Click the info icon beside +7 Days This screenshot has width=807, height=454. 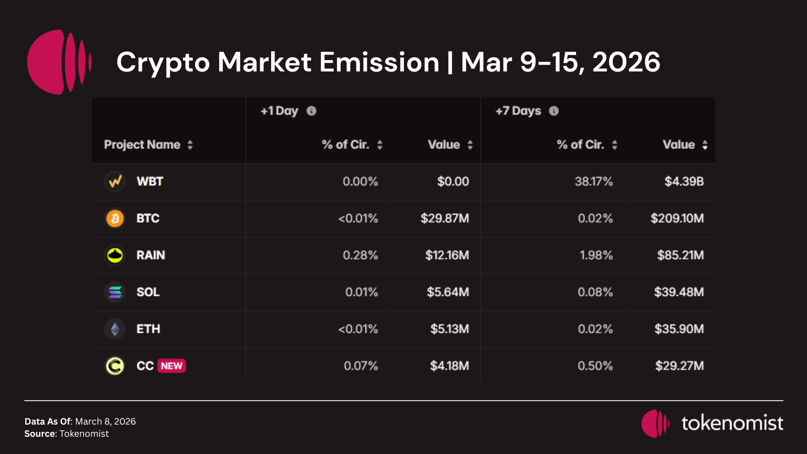(x=554, y=111)
